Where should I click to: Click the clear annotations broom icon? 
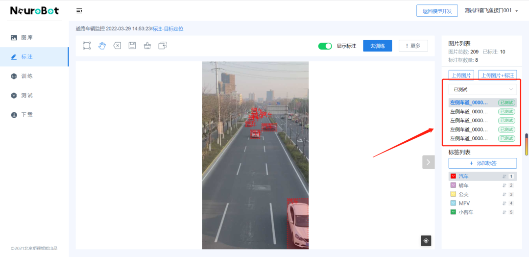[x=147, y=46]
